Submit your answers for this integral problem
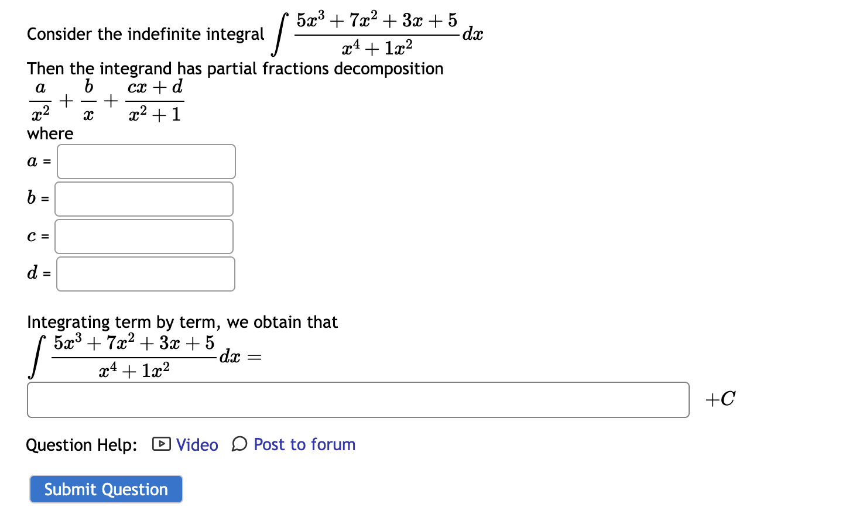 tap(105, 489)
